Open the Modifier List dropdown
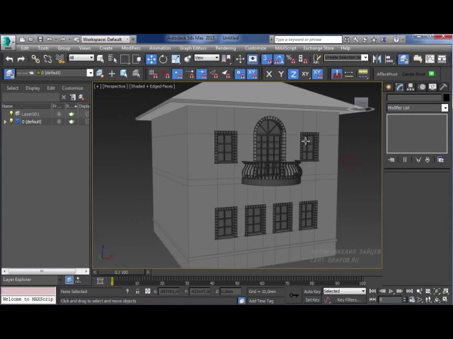Viewport: 453px width, 339px height. (x=417, y=107)
